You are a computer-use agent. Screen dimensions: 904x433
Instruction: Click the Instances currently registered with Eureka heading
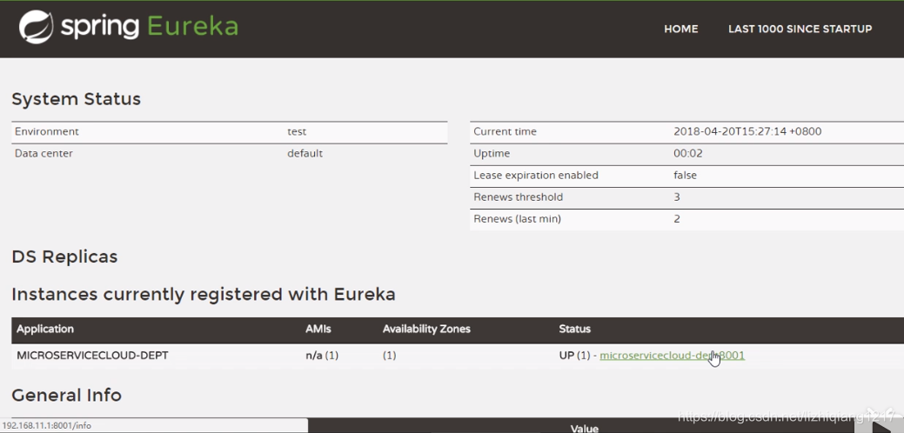click(x=204, y=295)
